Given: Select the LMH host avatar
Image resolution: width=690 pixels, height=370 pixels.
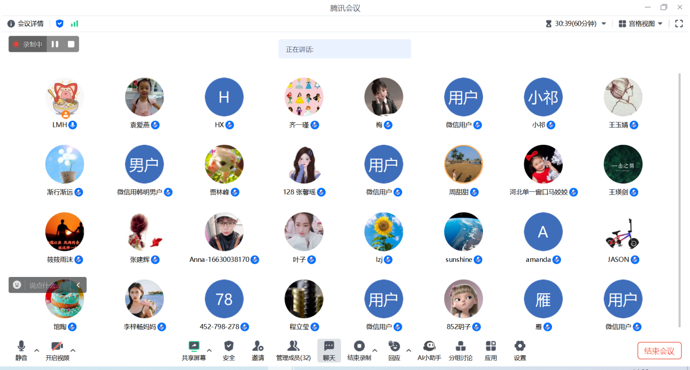Looking at the screenshot, I should tap(65, 97).
